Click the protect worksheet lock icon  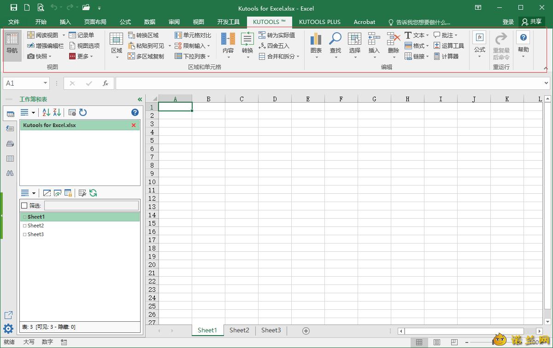click(x=68, y=193)
